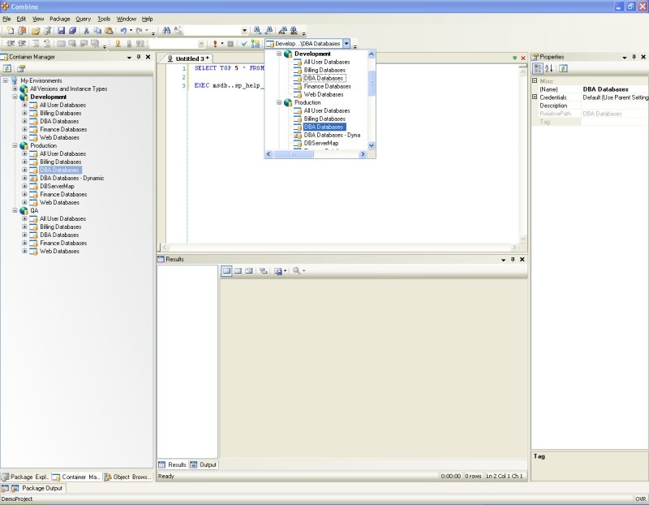Image resolution: width=649 pixels, height=505 pixels.
Task: Click the Alphabetical sort icon in Properties
Action: click(x=548, y=69)
